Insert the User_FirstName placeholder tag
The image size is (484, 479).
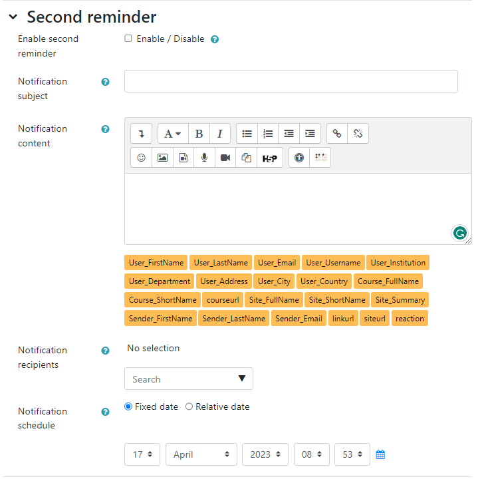[156, 263]
